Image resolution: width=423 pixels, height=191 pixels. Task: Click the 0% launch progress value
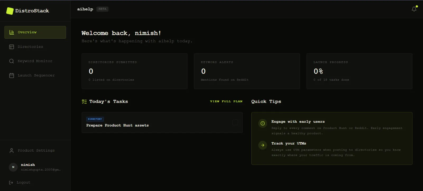click(x=318, y=71)
